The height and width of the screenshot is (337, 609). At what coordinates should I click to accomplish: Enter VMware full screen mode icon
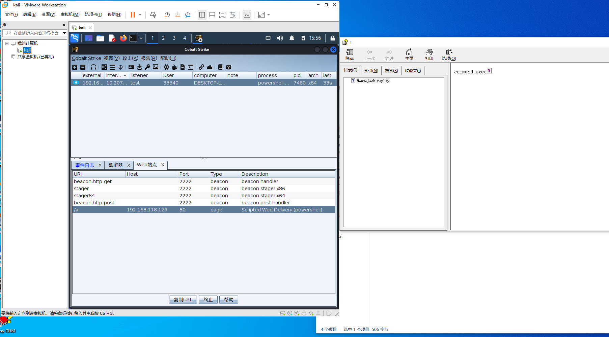[222, 15]
